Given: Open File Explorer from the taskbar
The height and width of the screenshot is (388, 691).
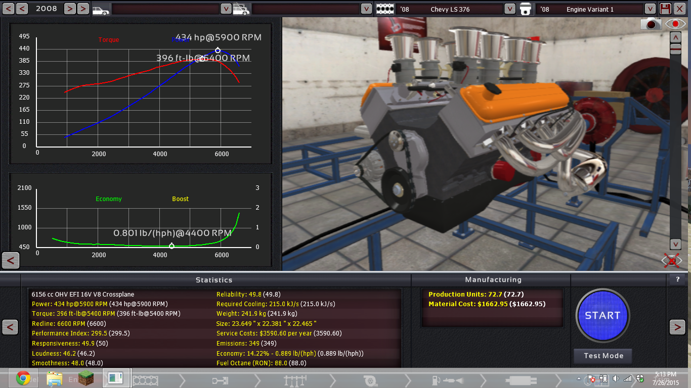Looking at the screenshot, I should pyautogui.click(x=54, y=378).
